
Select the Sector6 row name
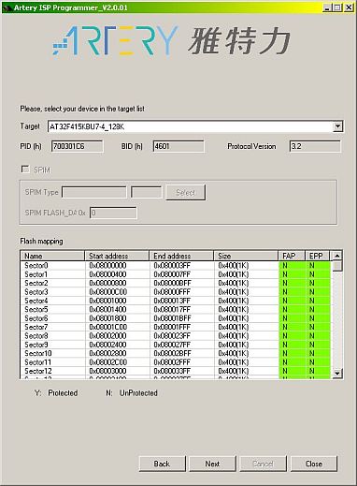point(36,318)
